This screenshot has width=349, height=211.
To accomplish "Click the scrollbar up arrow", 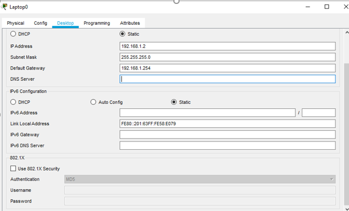I will click(347, 33).
